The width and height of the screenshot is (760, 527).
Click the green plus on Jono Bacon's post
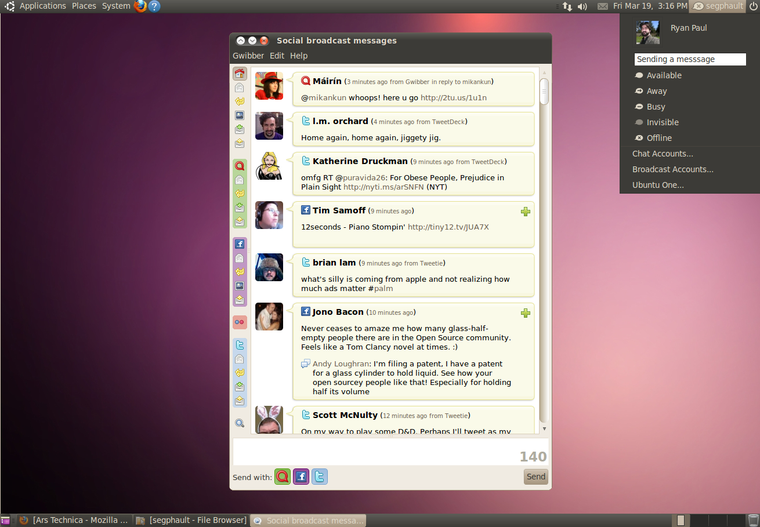pyautogui.click(x=526, y=313)
